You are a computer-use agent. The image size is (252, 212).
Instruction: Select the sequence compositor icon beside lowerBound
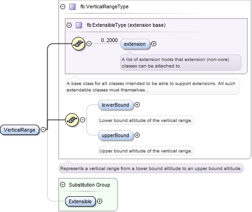coord(72,120)
